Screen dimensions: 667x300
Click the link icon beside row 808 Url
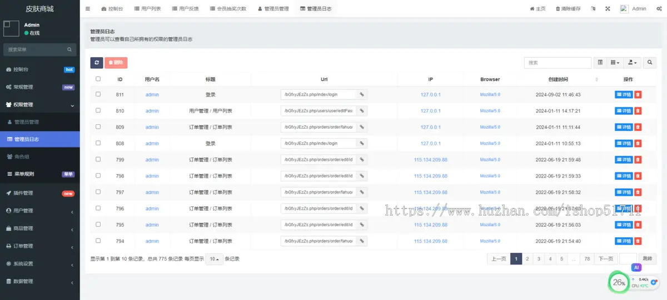(x=361, y=144)
